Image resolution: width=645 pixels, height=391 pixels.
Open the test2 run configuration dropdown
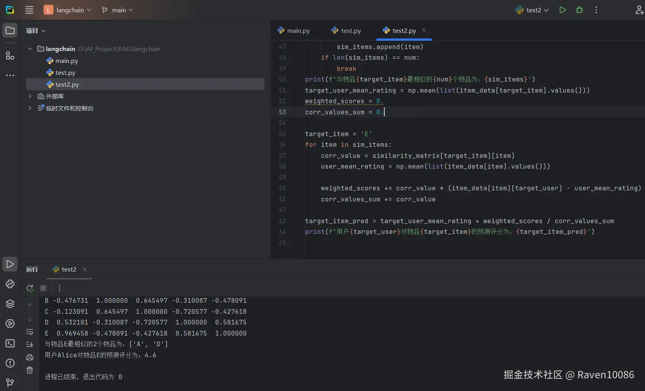point(532,10)
